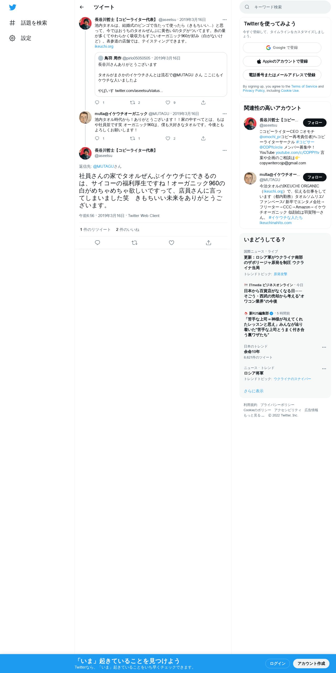Open more options on first tweet
The height and width of the screenshot is (673, 336).
click(x=225, y=20)
